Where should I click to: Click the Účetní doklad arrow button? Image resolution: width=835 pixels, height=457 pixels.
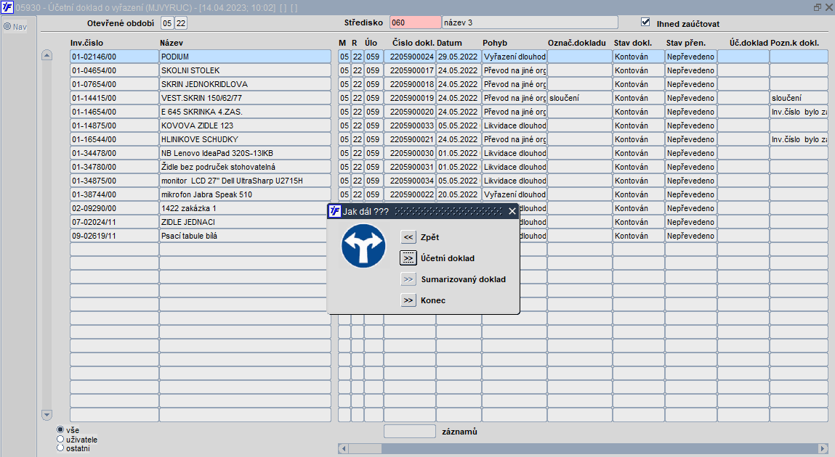click(x=408, y=258)
